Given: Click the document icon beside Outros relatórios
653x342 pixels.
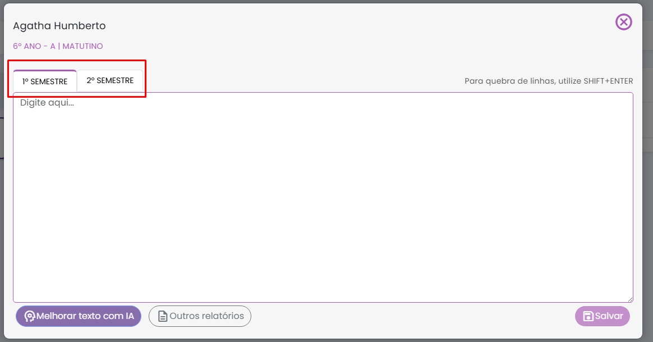Looking at the screenshot, I should click(x=163, y=316).
